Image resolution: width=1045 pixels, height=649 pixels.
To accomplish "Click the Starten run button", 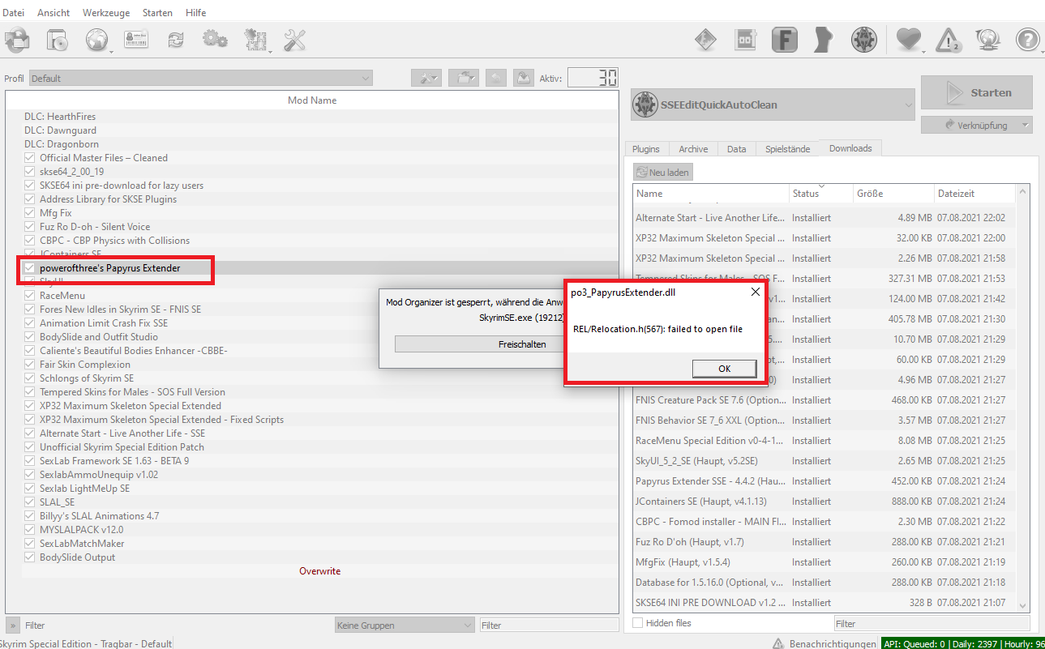I will pyautogui.click(x=977, y=92).
